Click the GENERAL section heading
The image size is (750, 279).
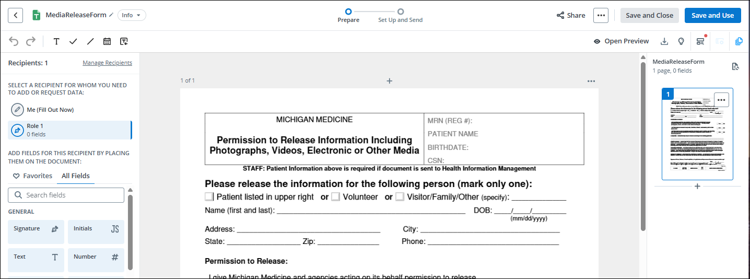point(21,212)
